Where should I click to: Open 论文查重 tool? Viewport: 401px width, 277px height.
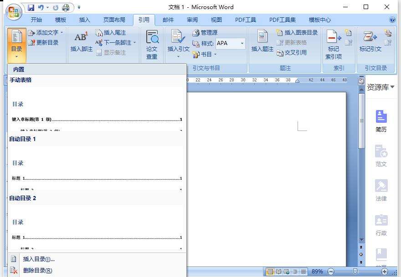pyautogui.click(x=152, y=45)
